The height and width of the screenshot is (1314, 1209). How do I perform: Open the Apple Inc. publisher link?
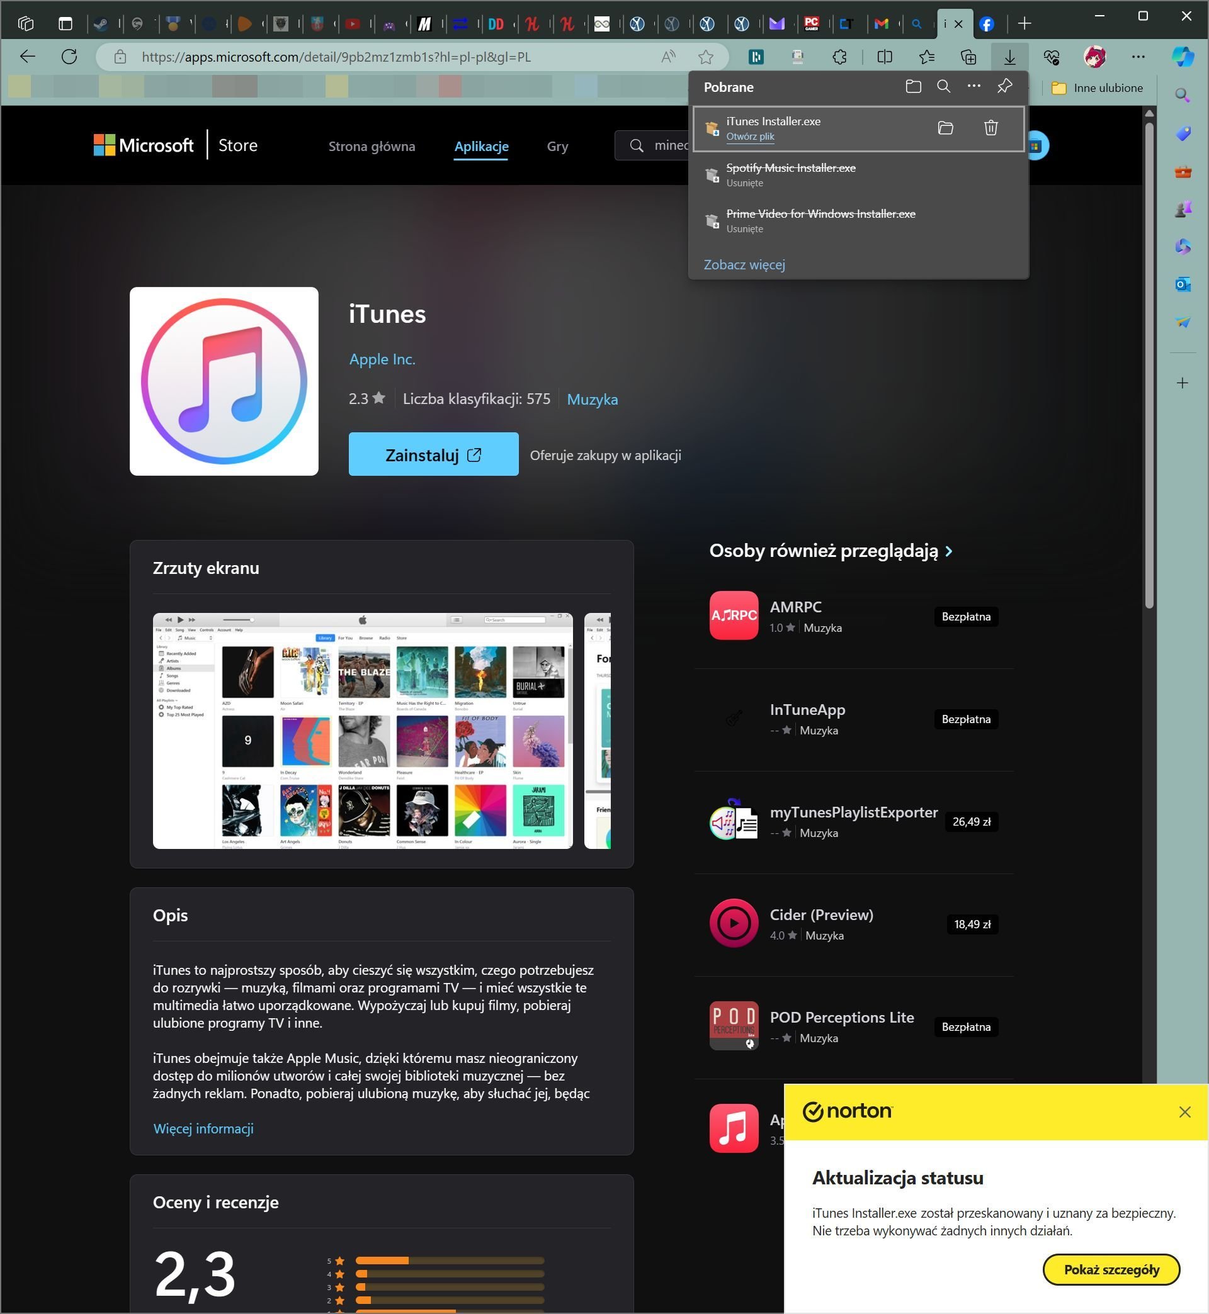[x=382, y=359]
